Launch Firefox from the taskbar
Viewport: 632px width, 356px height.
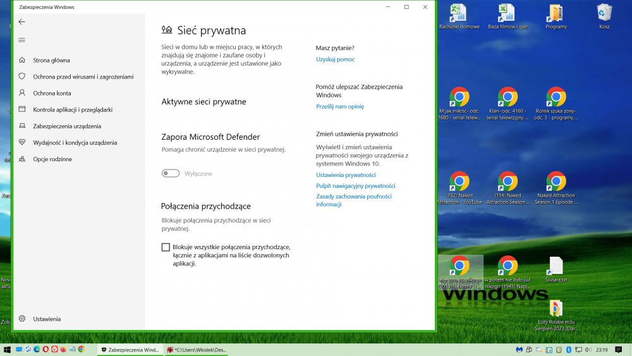pos(63,350)
